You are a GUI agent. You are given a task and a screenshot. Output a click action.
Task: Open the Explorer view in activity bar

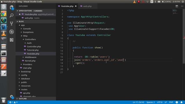[12, 8]
